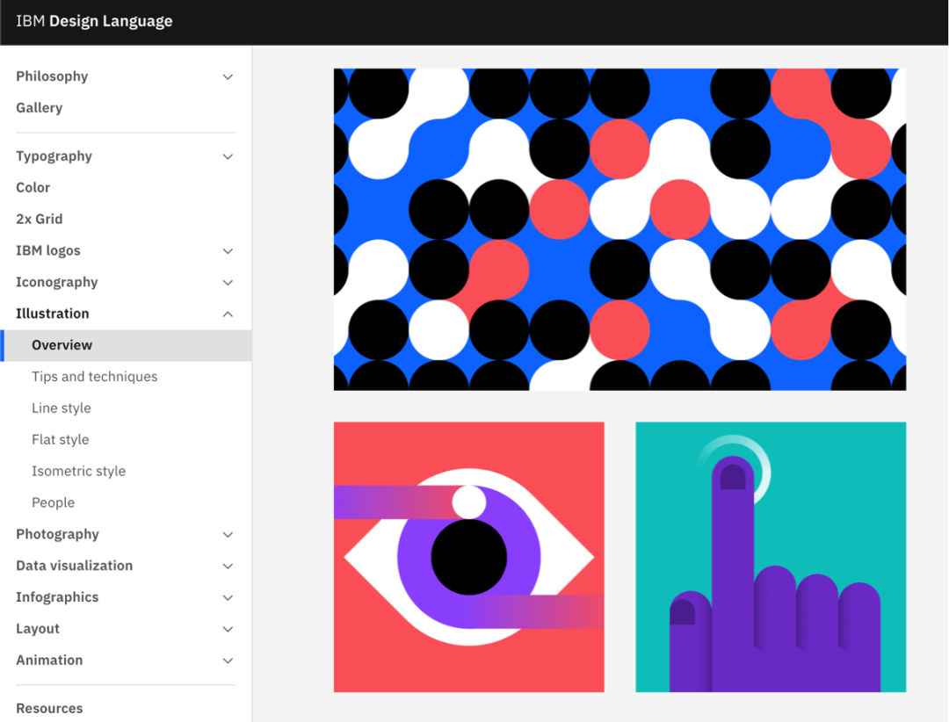Select the Overview sub-item
The image size is (949, 722).
[126, 345]
